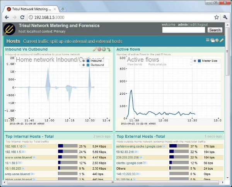
Task: Click the green curved arrow on Inbound panel
Action: (x=109, y=49)
